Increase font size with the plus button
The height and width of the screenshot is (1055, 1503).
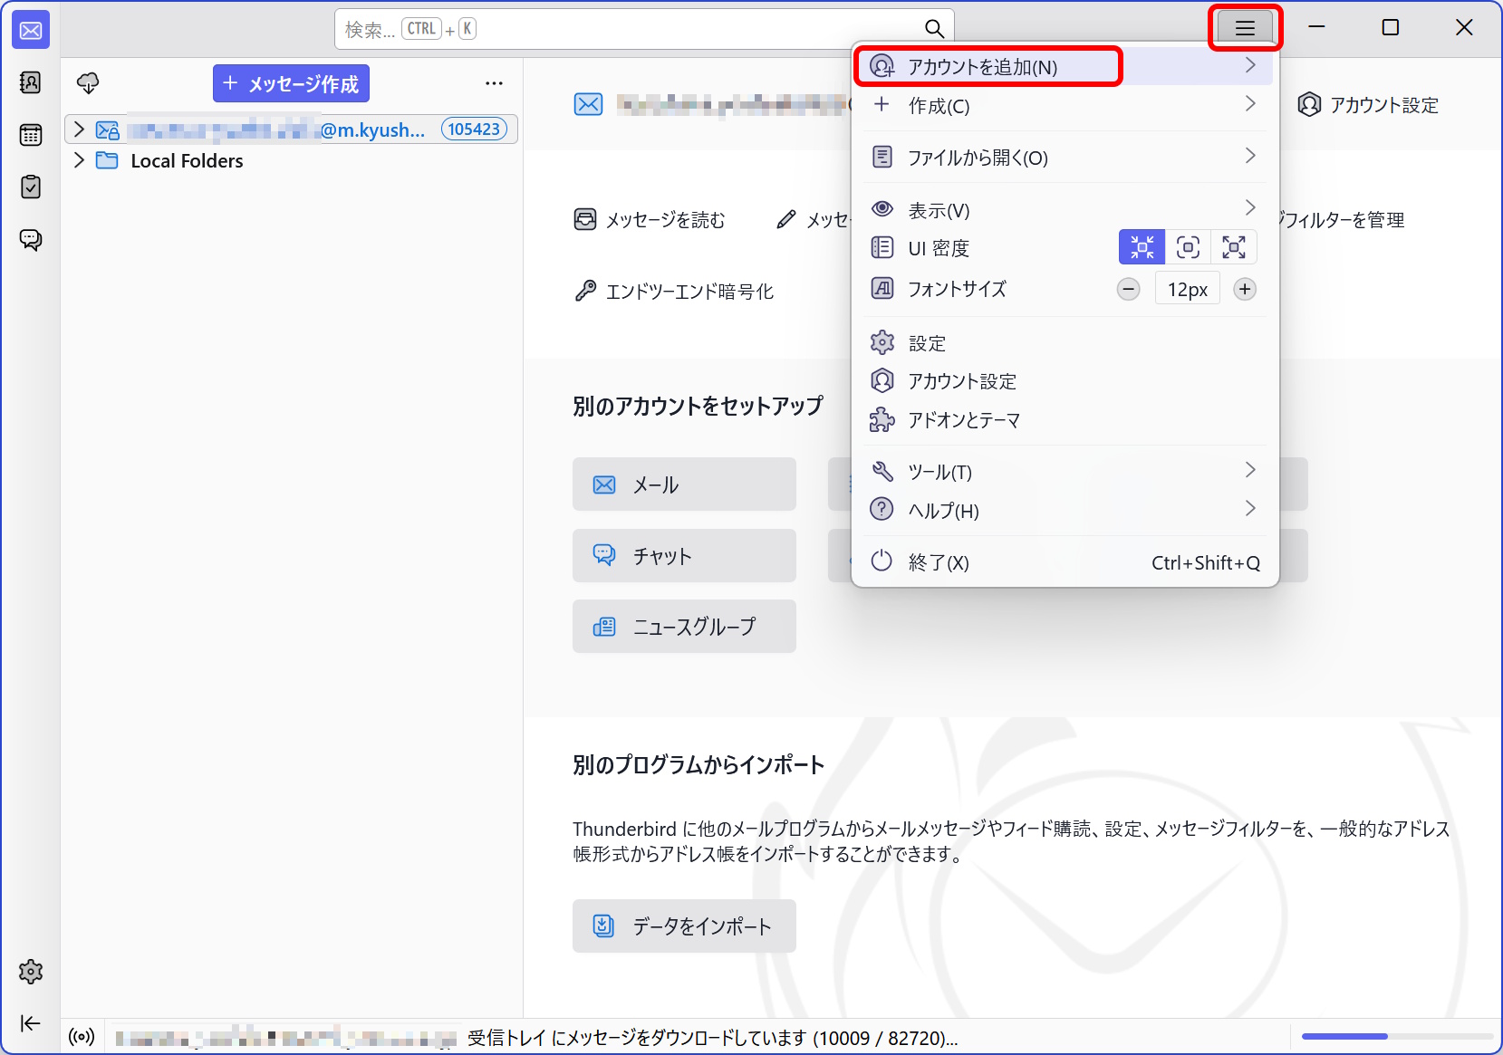(1245, 290)
